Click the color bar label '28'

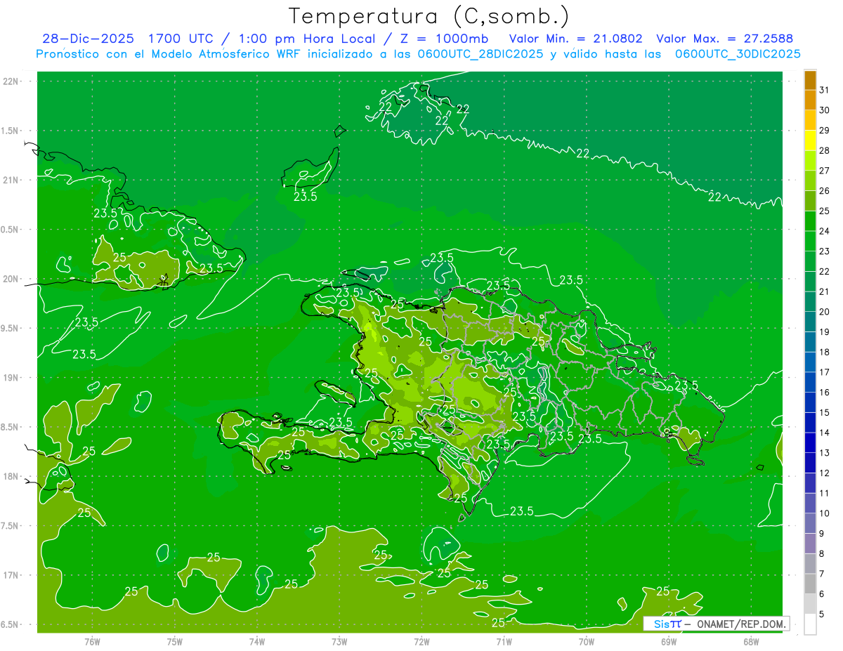coord(824,150)
